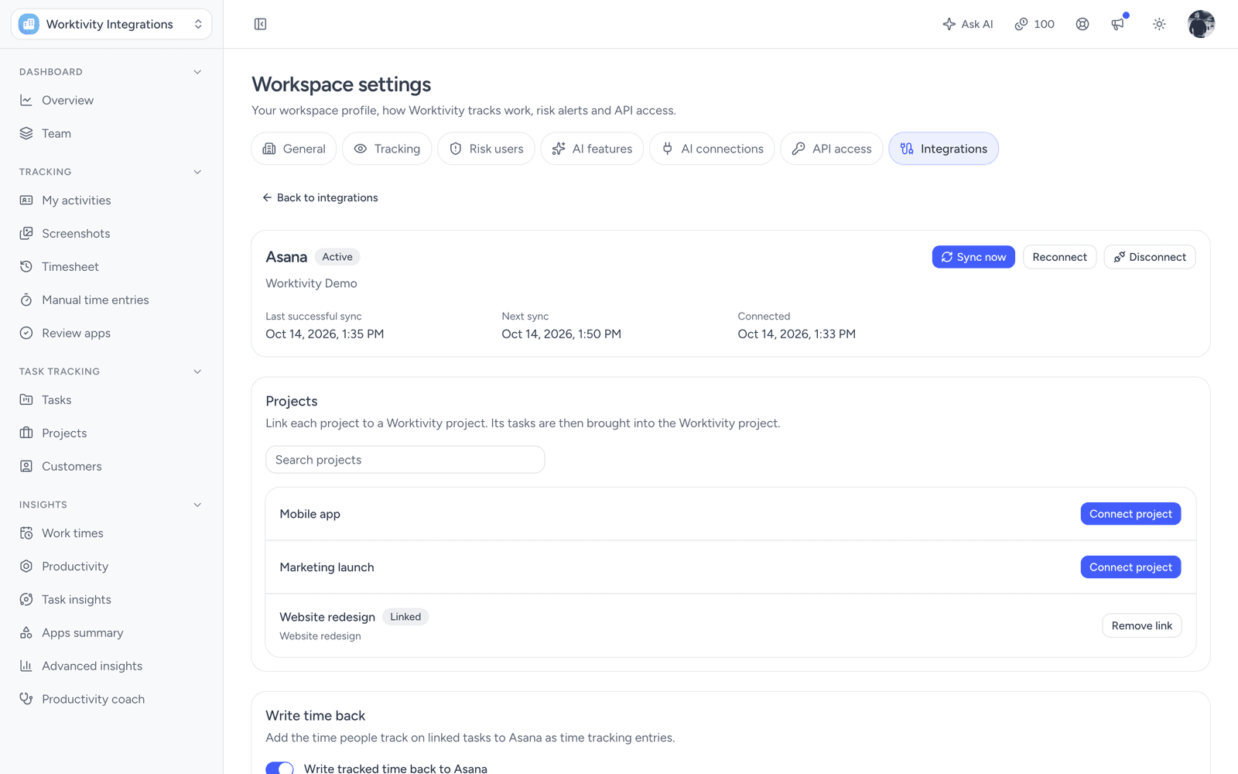Open the help lifebuoy icon

1082,24
